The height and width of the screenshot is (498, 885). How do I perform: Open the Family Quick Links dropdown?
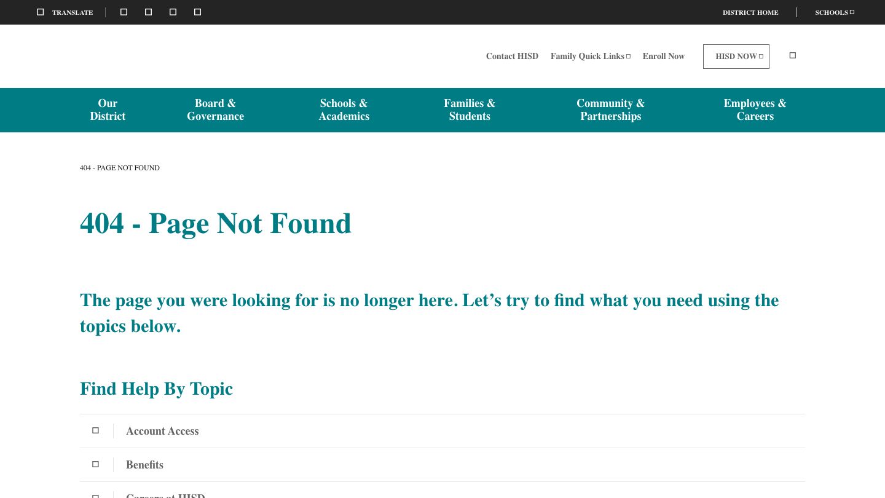(x=590, y=56)
